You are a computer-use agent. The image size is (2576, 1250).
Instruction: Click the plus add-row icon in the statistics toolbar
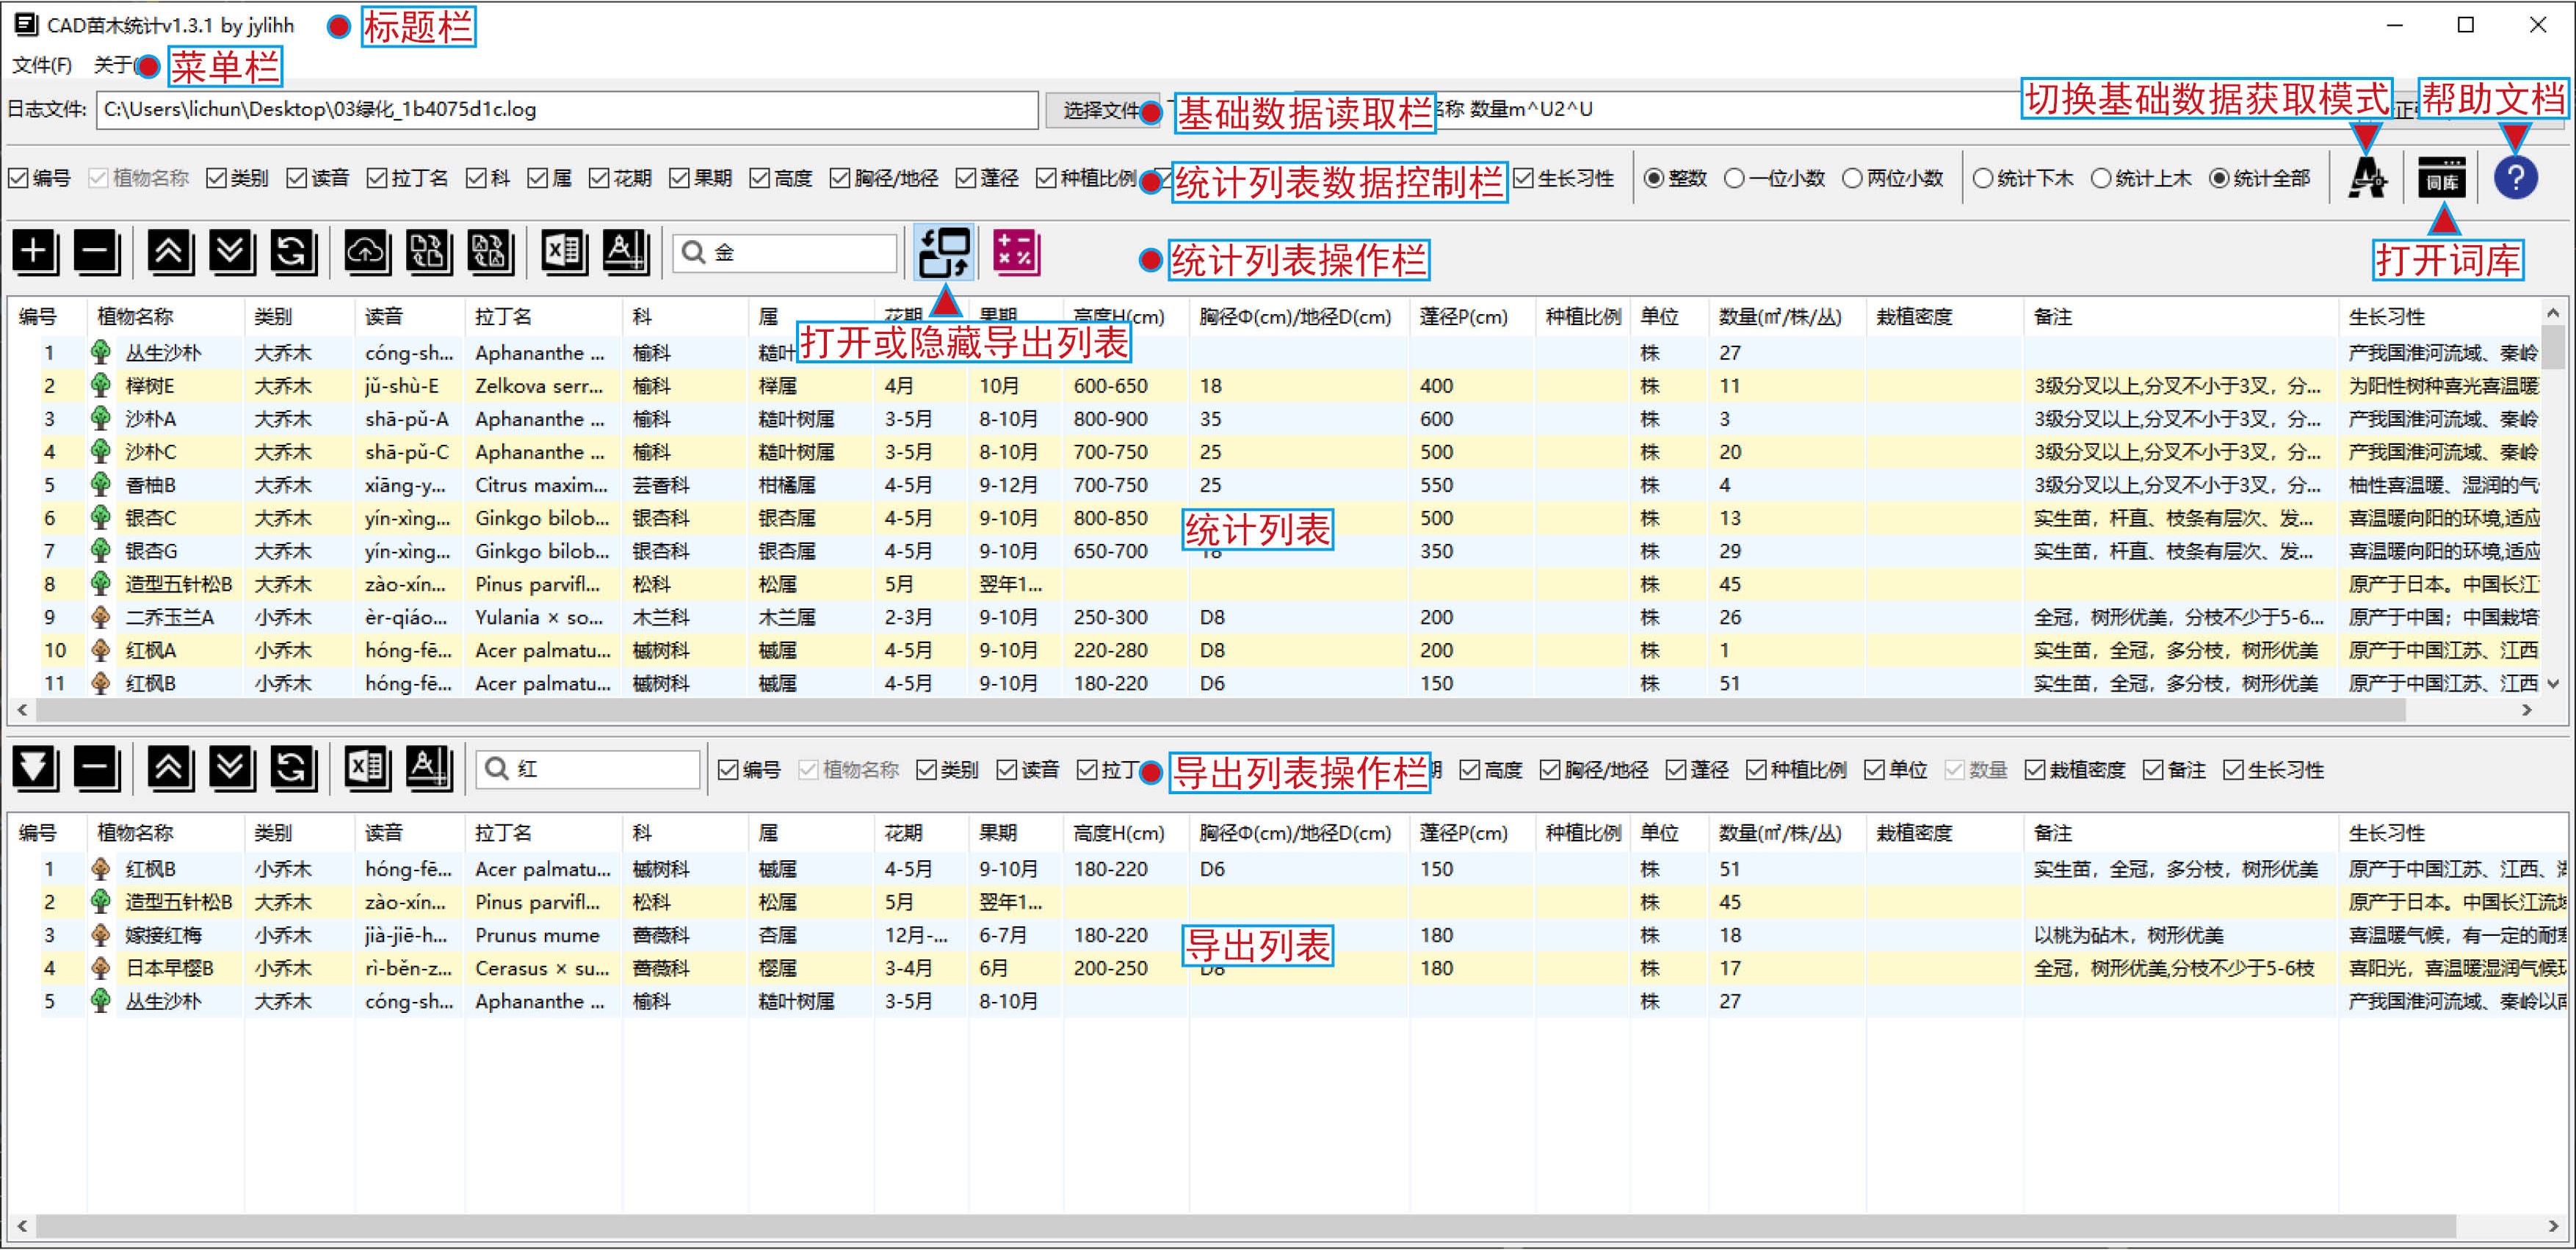pos(36,252)
